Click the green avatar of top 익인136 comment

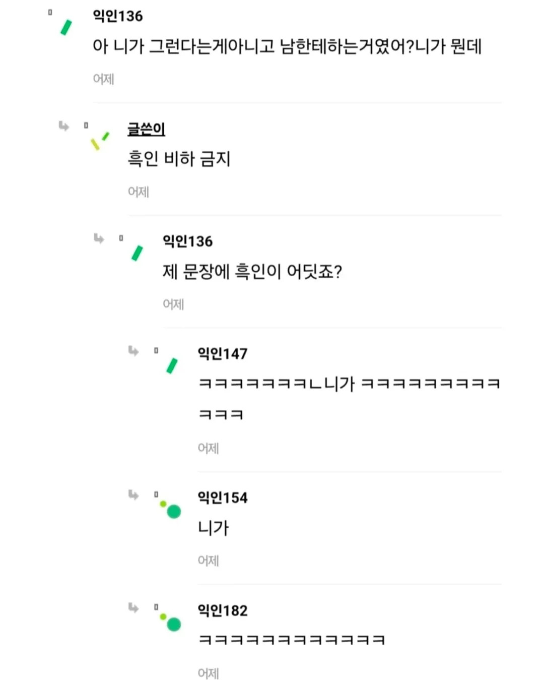[66, 28]
